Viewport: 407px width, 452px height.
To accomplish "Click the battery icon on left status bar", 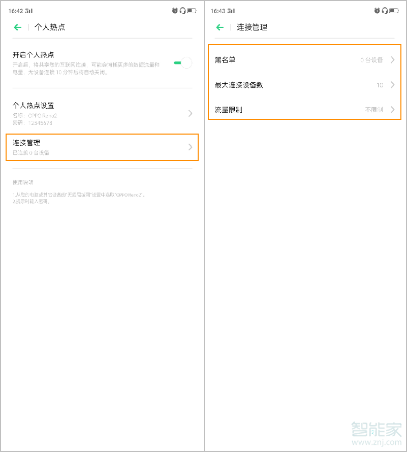I will (x=191, y=10).
